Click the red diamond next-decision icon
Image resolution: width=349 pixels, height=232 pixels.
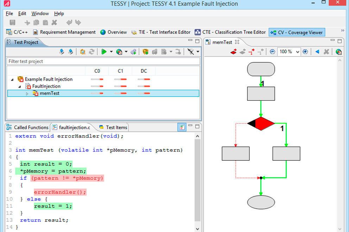pos(233,52)
